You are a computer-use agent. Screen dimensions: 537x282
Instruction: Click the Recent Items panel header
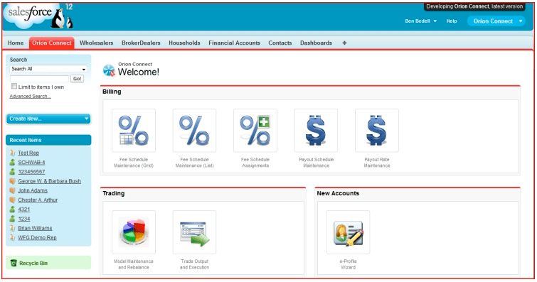point(48,140)
